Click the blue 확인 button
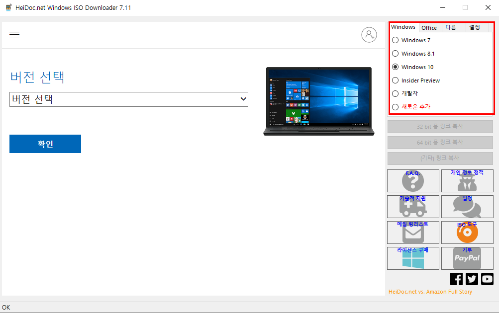The height and width of the screenshot is (313, 499). 45,144
